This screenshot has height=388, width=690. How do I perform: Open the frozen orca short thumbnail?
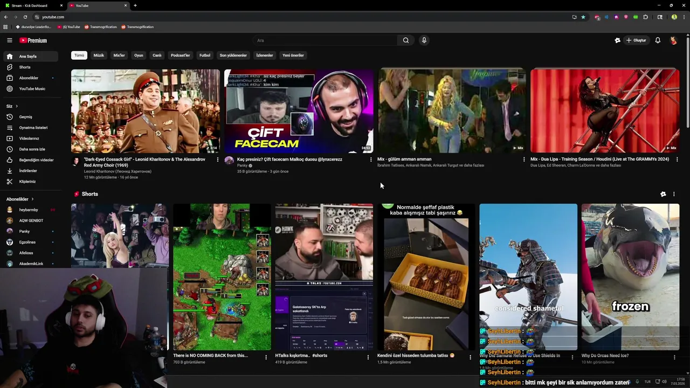click(x=630, y=277)
